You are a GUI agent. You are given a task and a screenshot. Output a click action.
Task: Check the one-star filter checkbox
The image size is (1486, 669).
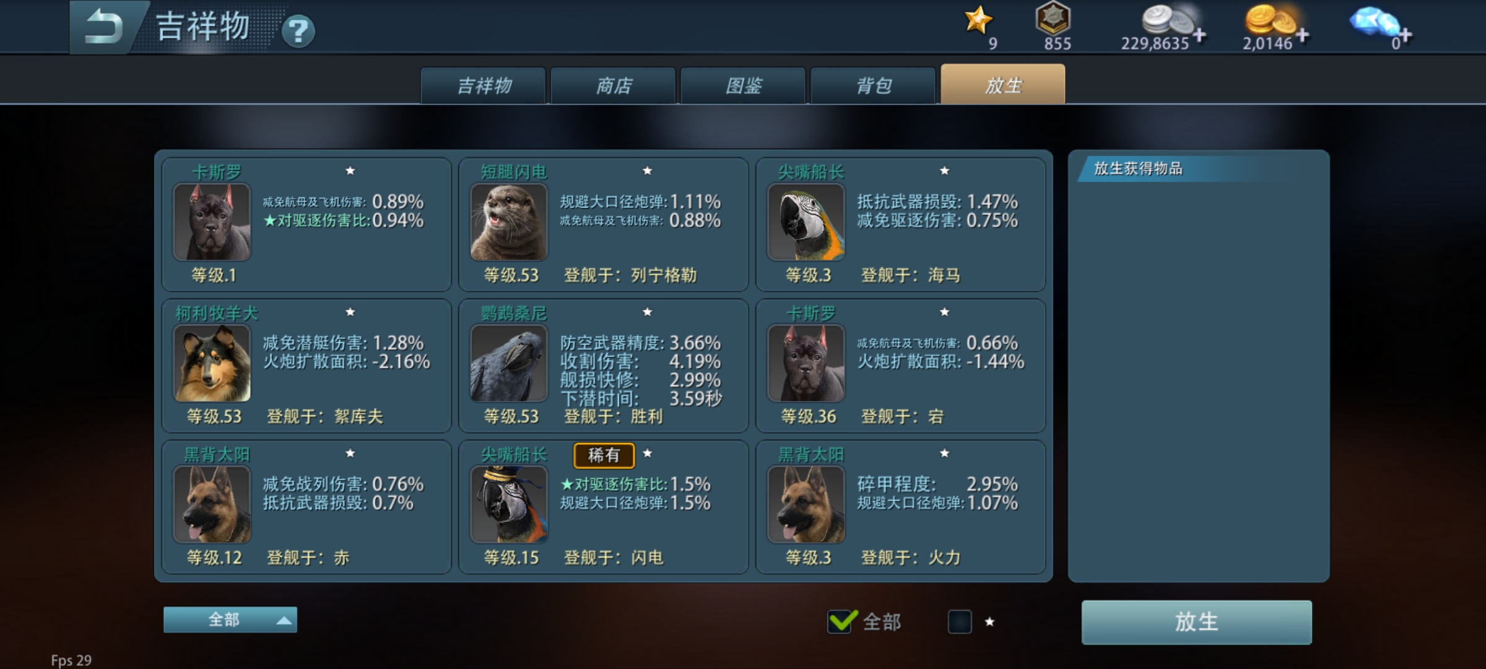click(960, 621)
